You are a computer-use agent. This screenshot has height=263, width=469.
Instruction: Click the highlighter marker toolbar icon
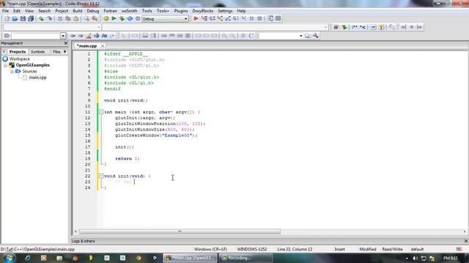click(x=89, y=36)
